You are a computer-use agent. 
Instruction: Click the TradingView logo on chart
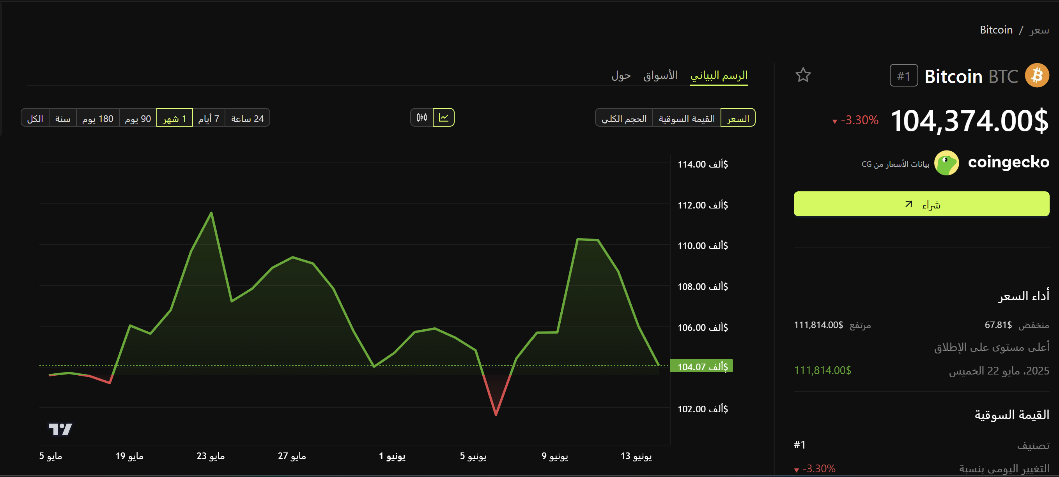pyautogui.click(x=60, y=429)
